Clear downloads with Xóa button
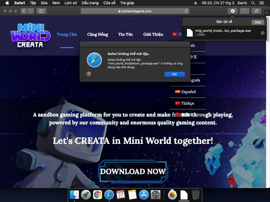 [258, 22]
